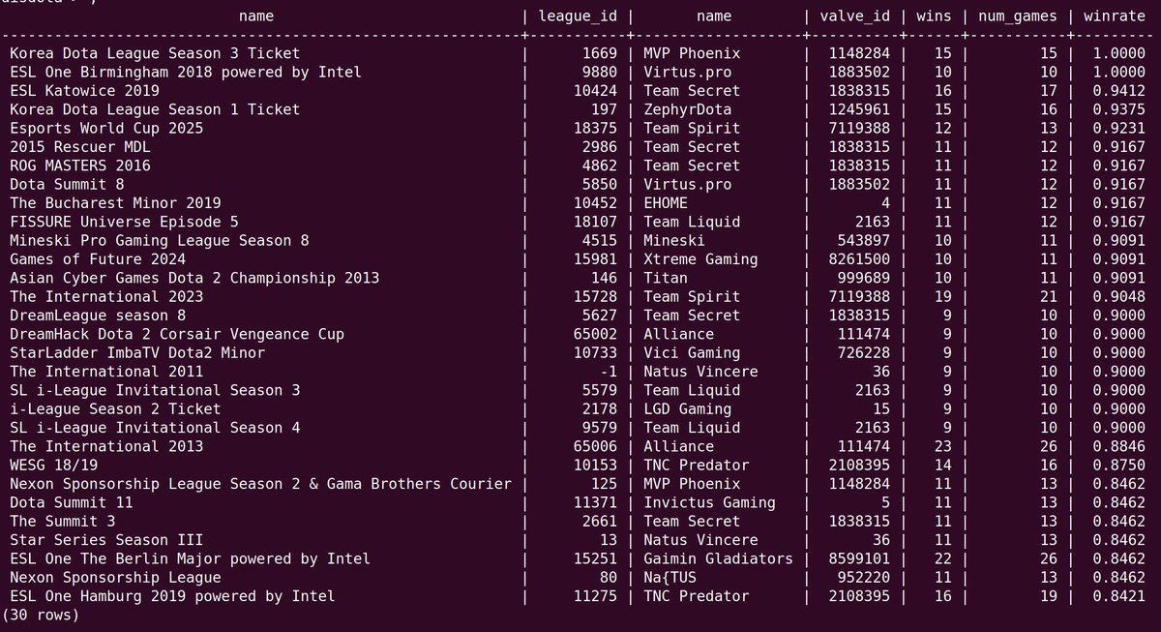Click 'WESG 18/19' league name
The image size is (1161, 632).
pos(53,465)
